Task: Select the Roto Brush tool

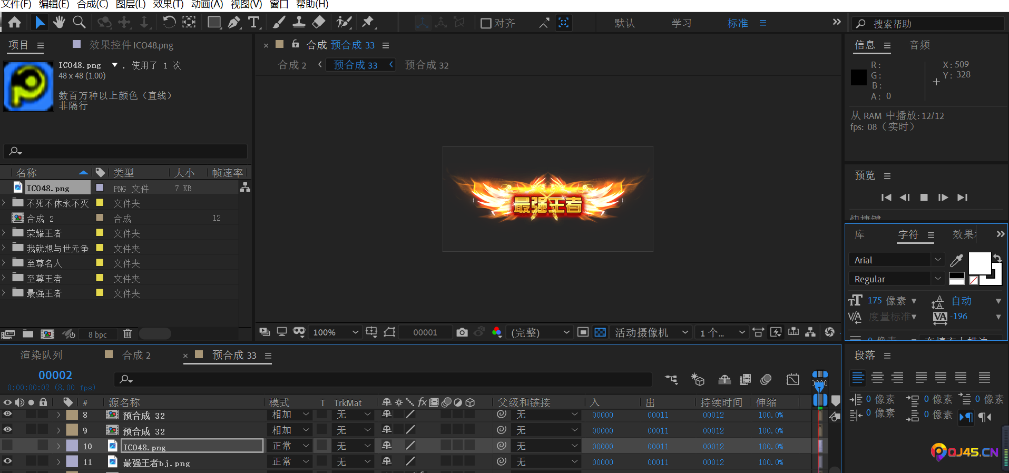Action: tap(344, 22)
